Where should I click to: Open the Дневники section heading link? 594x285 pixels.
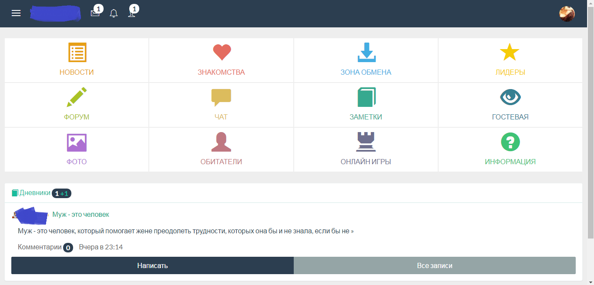[x=35, y=193]
